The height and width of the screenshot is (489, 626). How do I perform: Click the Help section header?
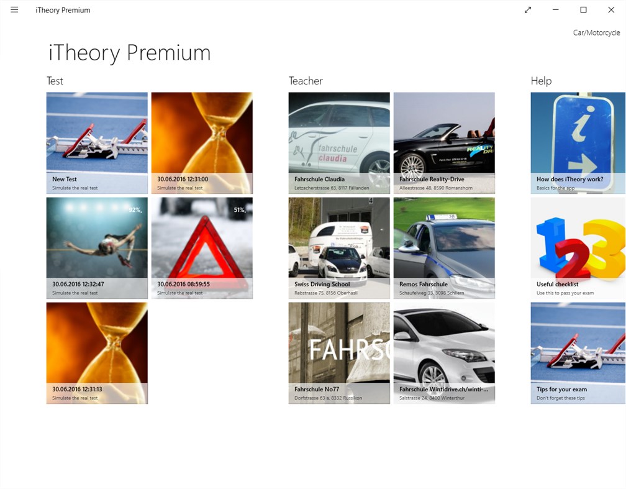click(541, 81)
